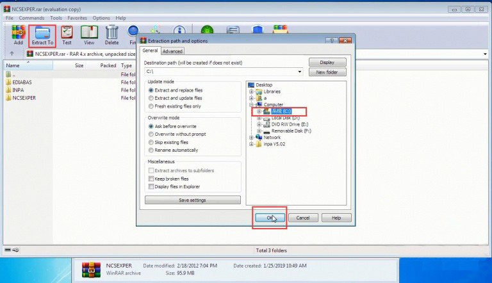Enable Display files in Explorer checkbox
Screen dimensions: 492x283
click(151, 187)
